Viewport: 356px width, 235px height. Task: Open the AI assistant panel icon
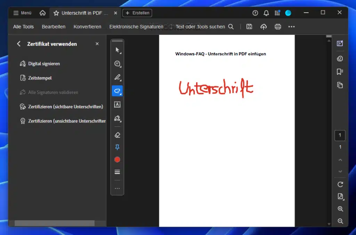(x=340, y=43)
